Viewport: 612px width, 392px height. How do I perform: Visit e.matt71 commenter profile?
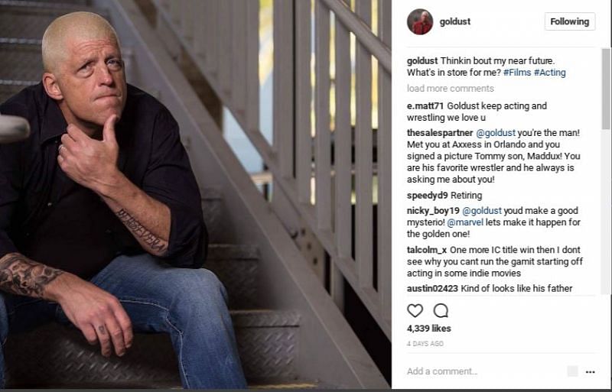coord(425,106)
